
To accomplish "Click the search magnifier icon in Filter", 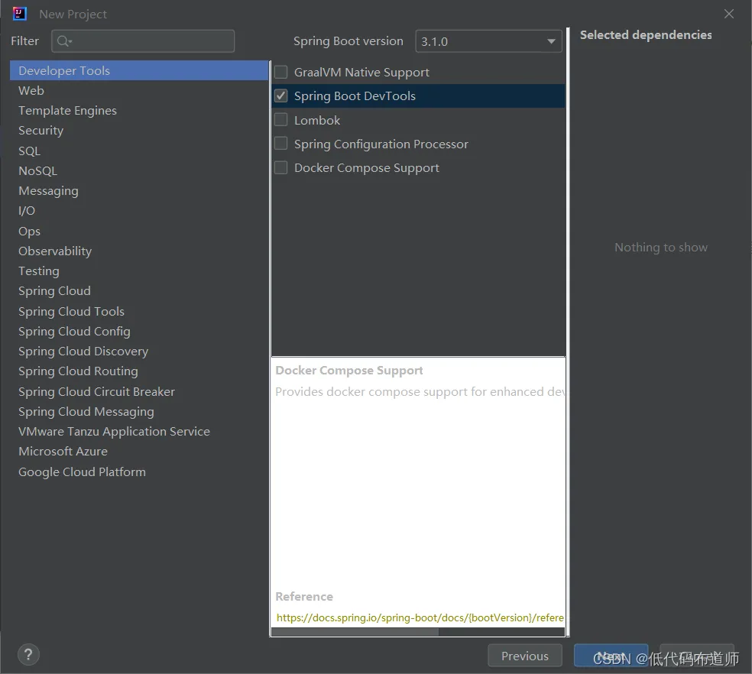I will [63, 41].
